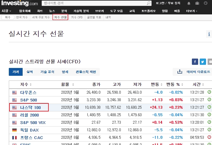Click French flag in 프랑스 CAC row
Screen dimensions: 212x145
pos(14,137)
